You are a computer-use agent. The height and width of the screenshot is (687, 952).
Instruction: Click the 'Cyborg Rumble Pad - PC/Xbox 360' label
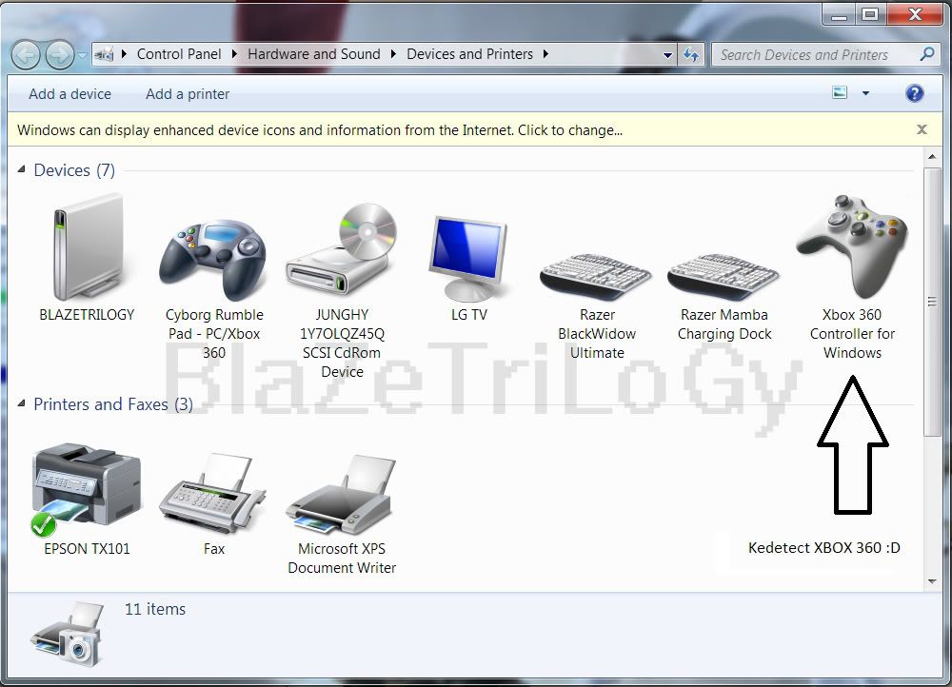214,334
